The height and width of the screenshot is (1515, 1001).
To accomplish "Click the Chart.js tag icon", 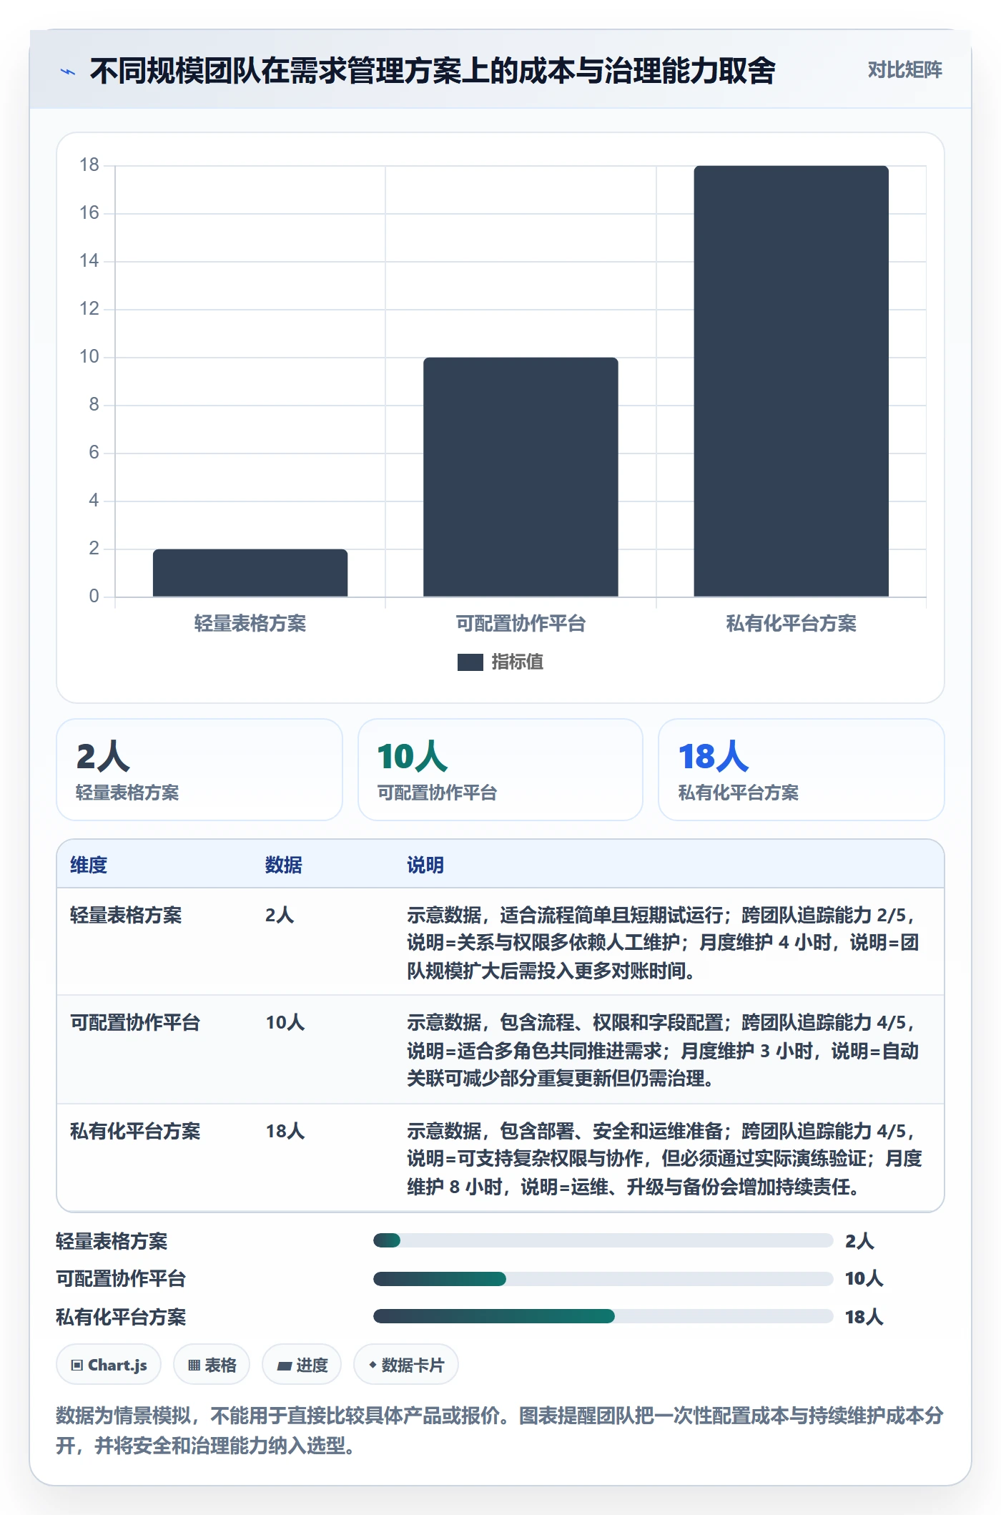I will point(77,1366).
